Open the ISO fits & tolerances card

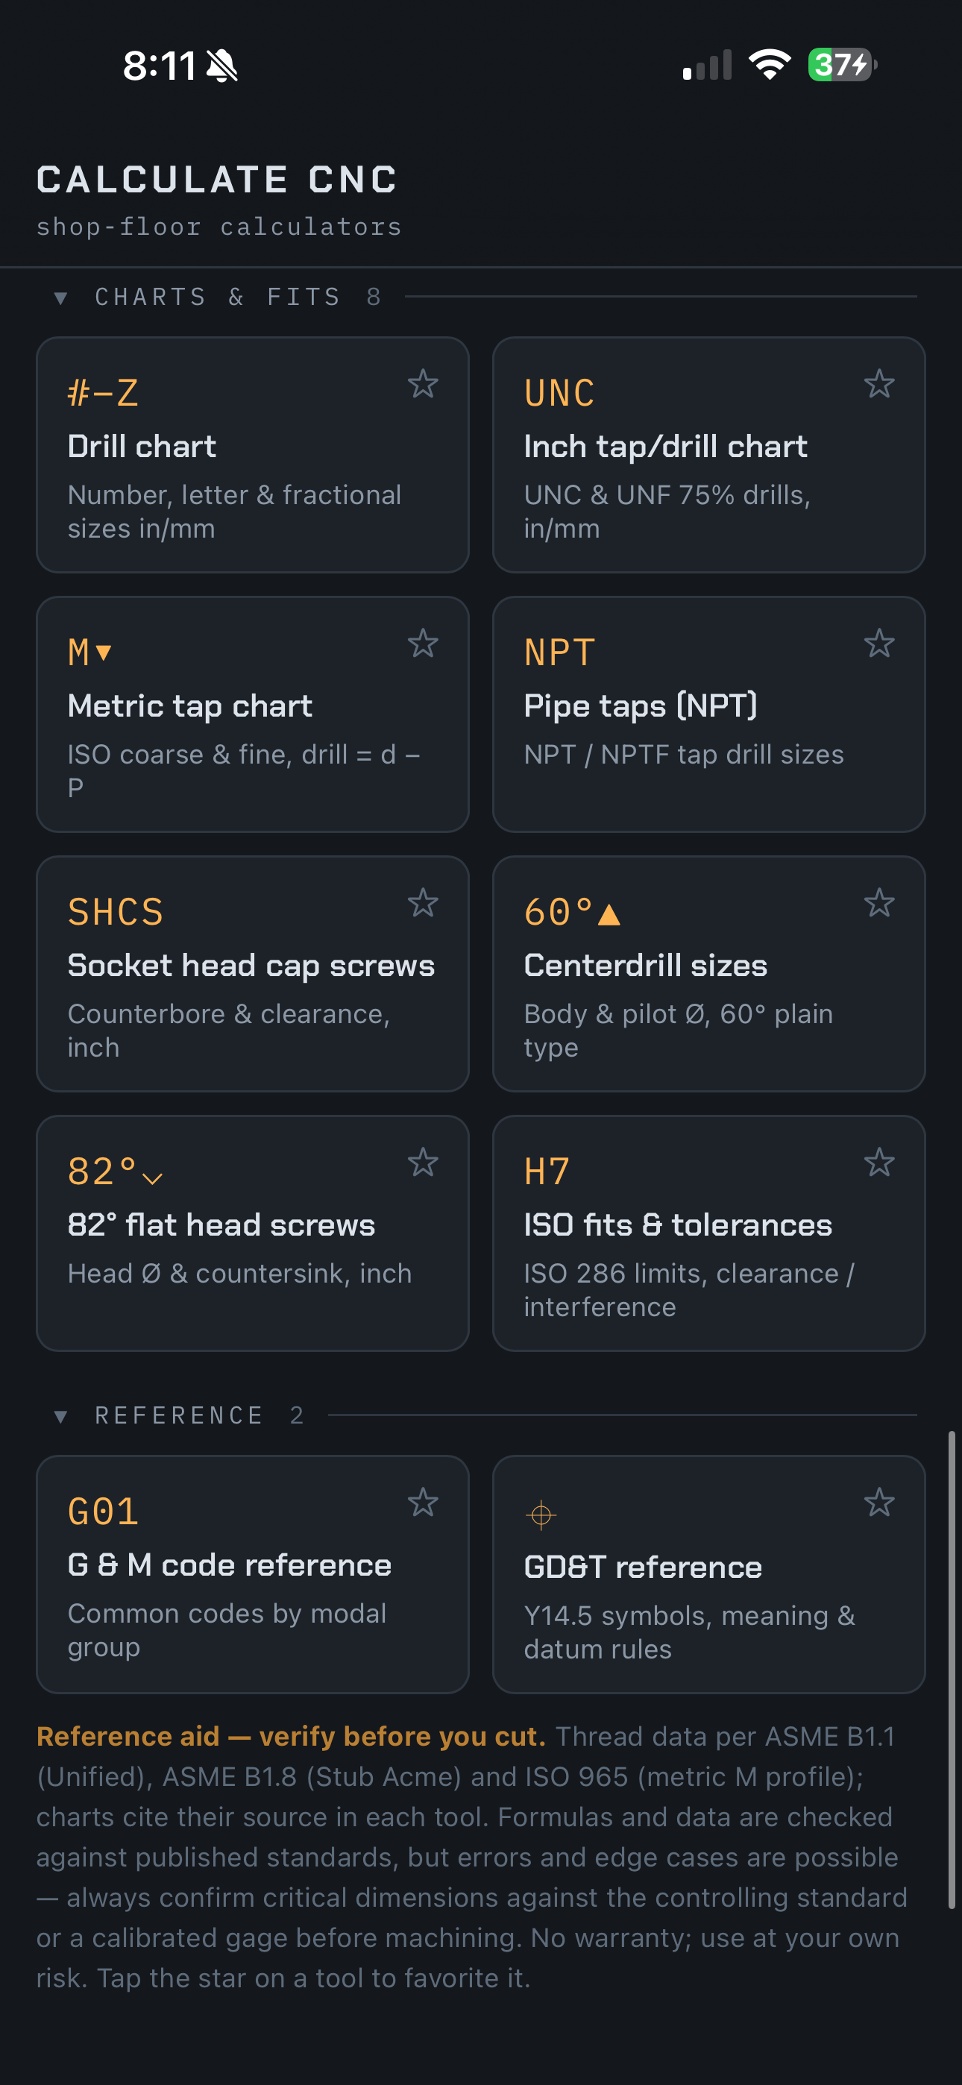click(708, 1233)
